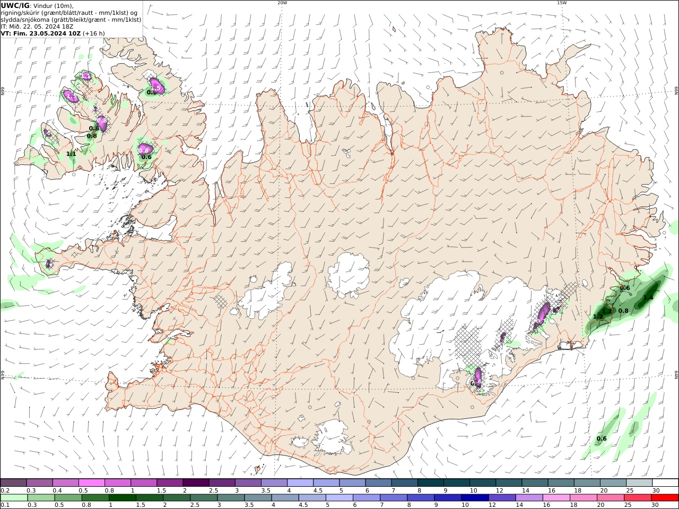Click the bright pink 0.5–0.8 snow scale swatch
The image size is (679, 509).
[91, 482]
